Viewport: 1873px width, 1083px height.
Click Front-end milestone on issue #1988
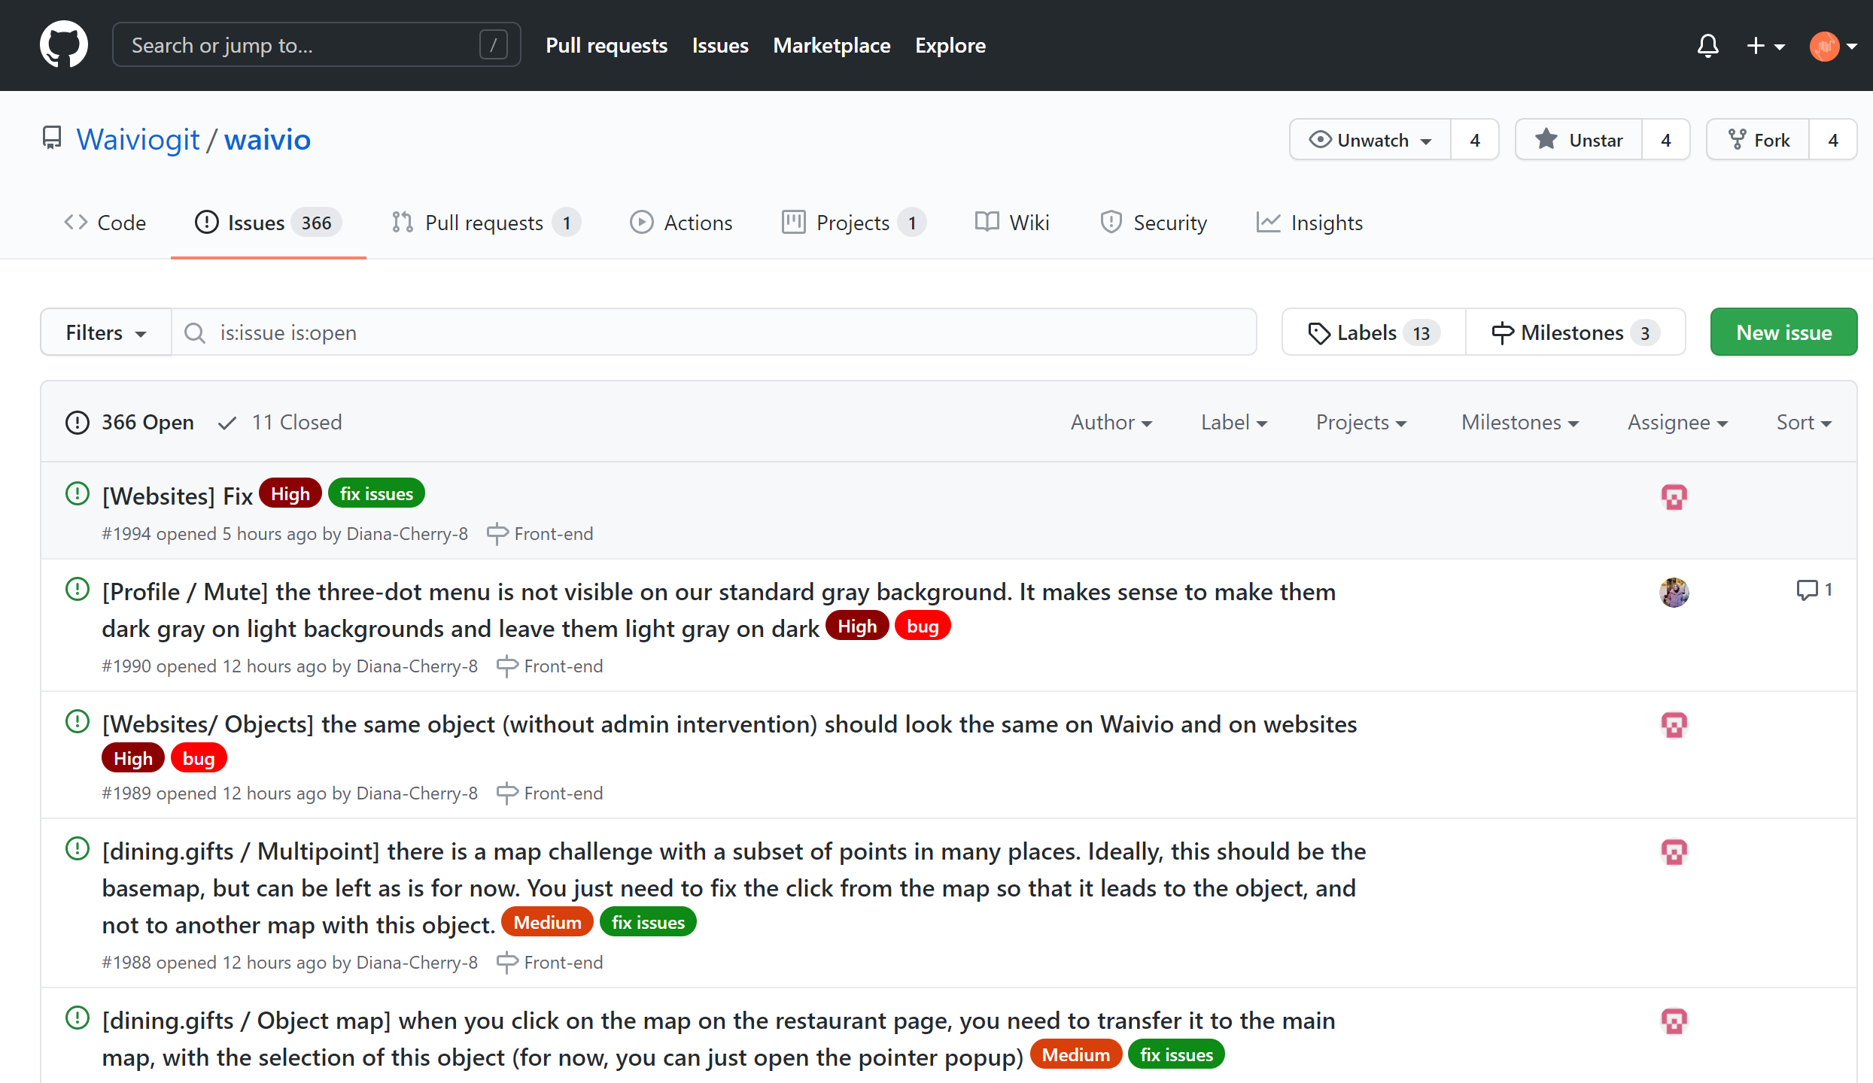[550, 963]
